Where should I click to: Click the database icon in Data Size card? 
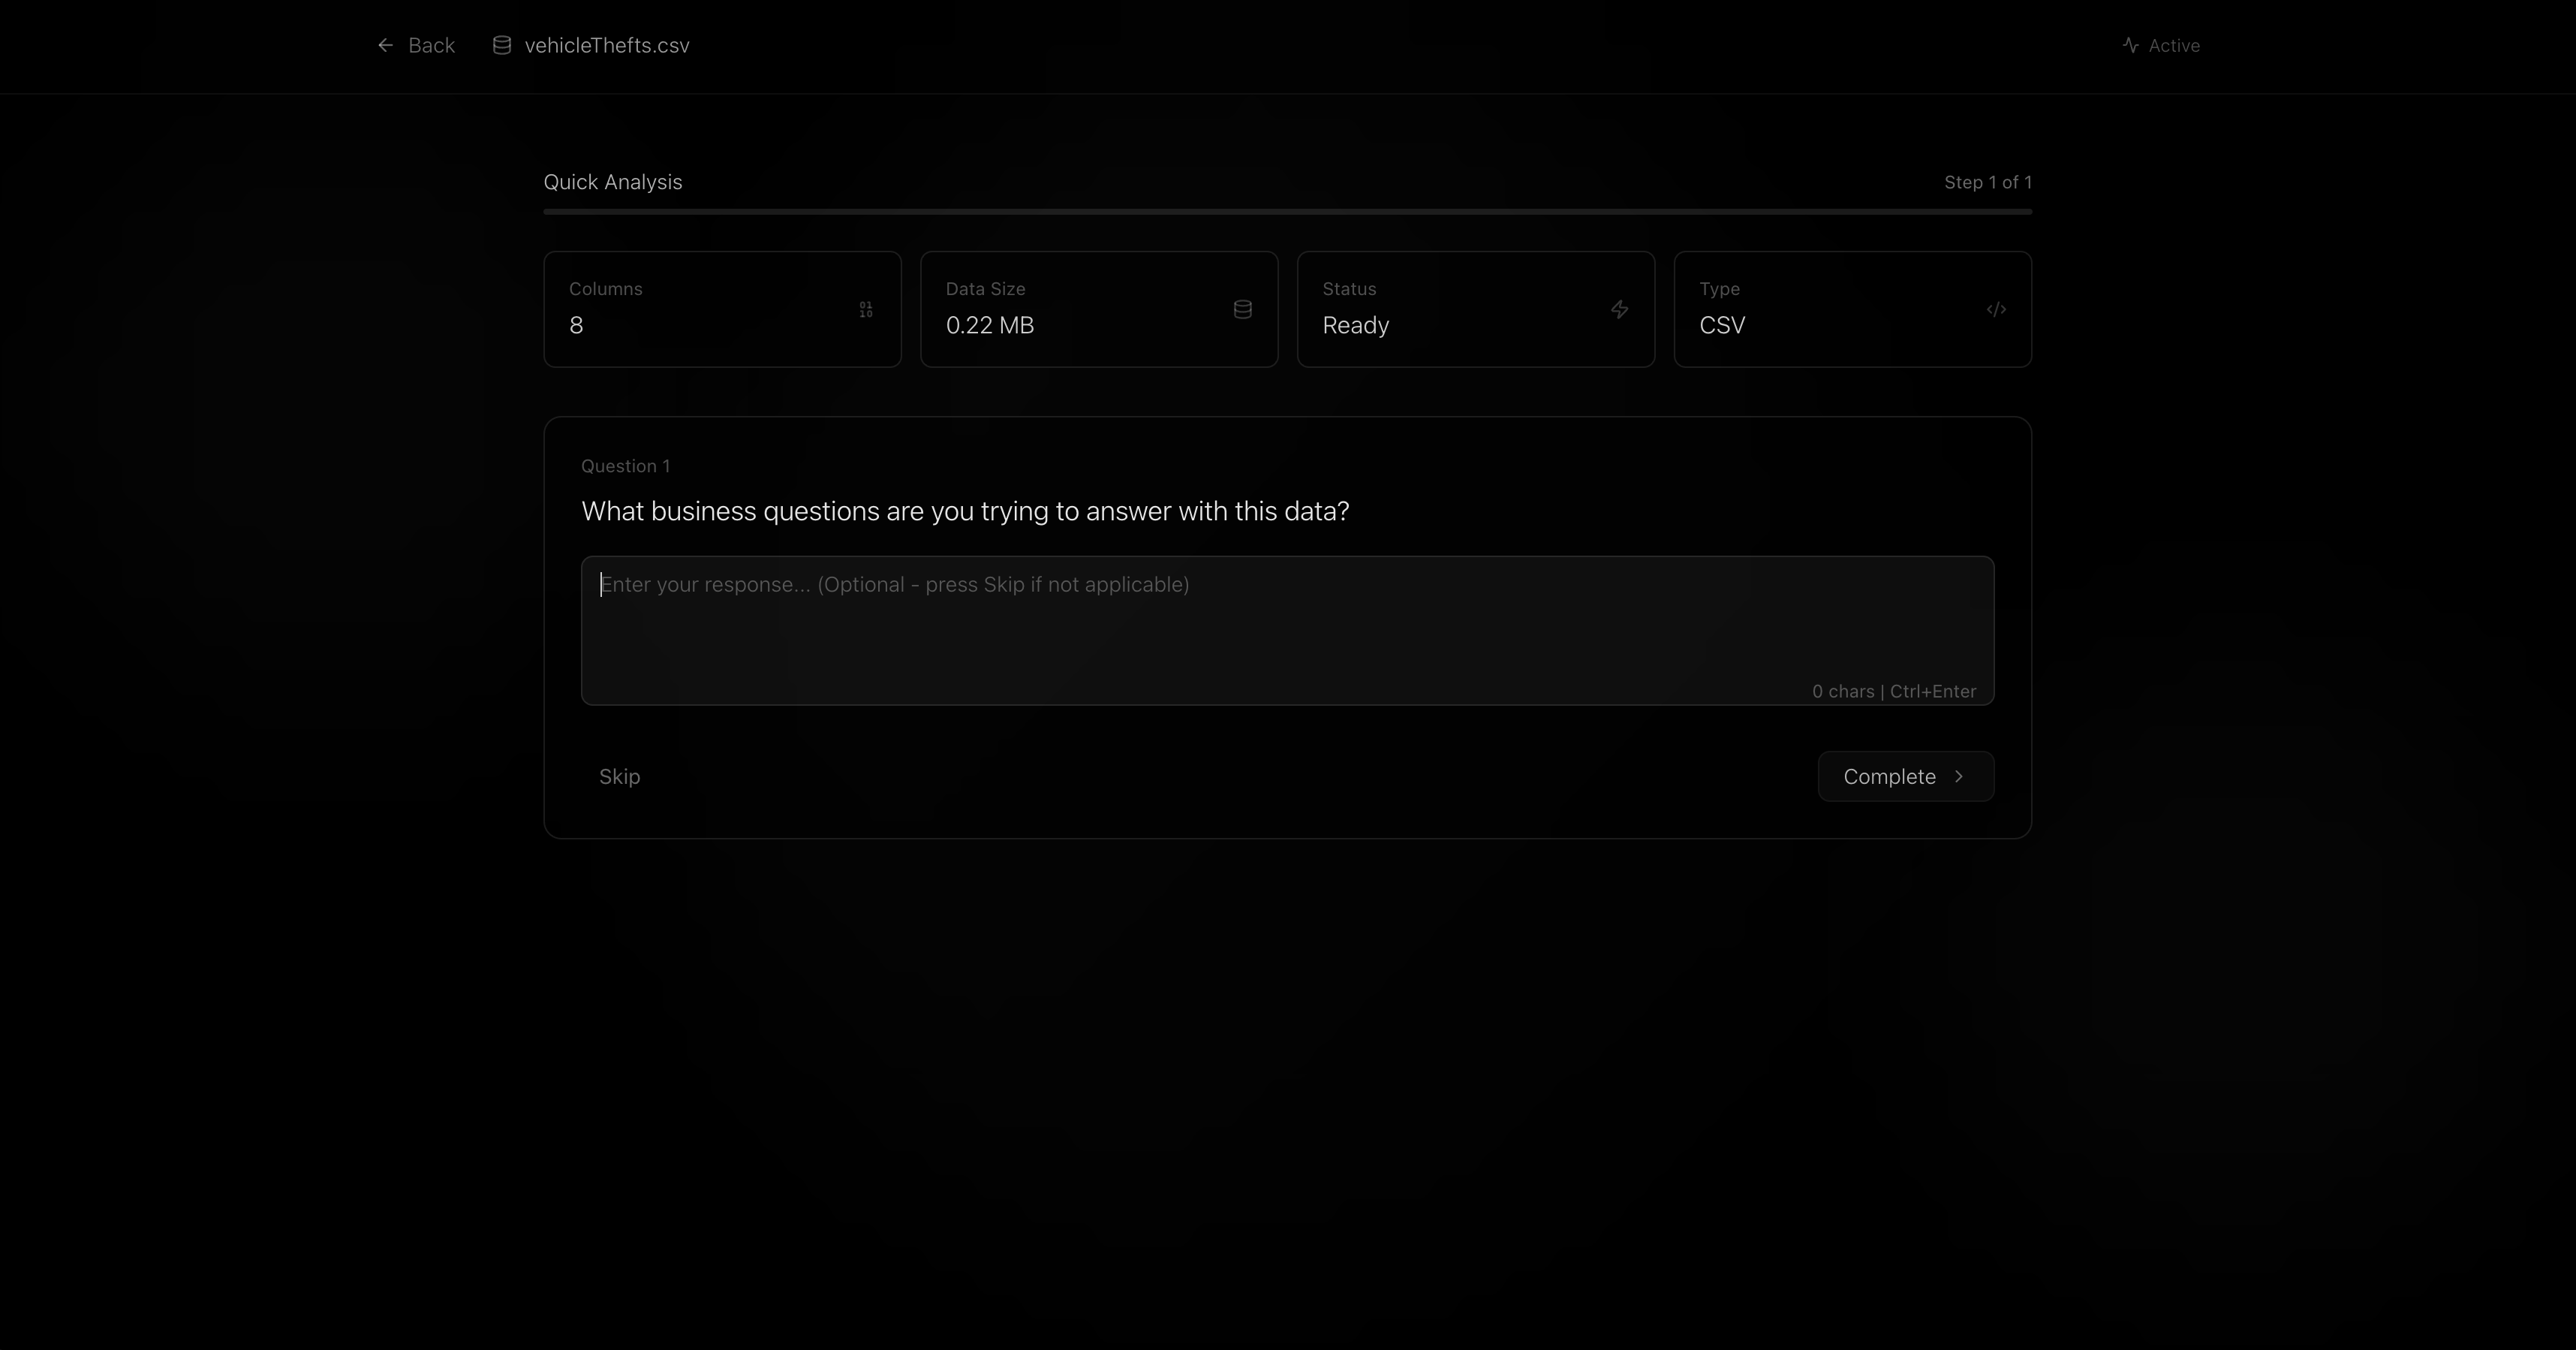coord(1242,310)
